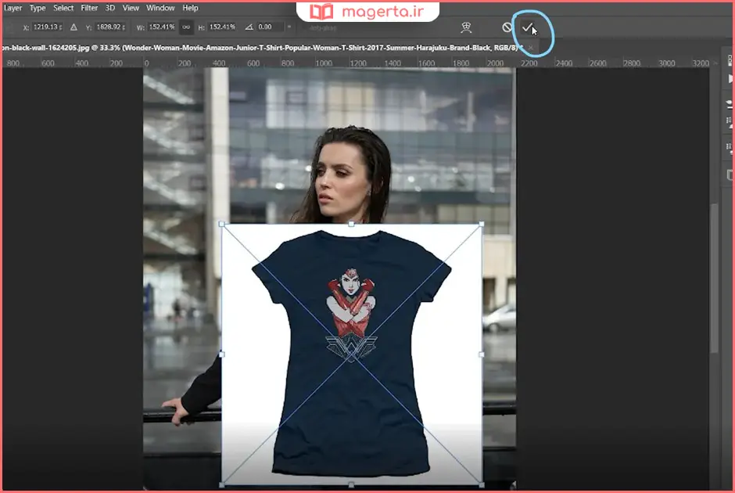Viewport: 735px width, 493px height.
Task: Open the Layer menu
Action: click(x=13, y=8)
